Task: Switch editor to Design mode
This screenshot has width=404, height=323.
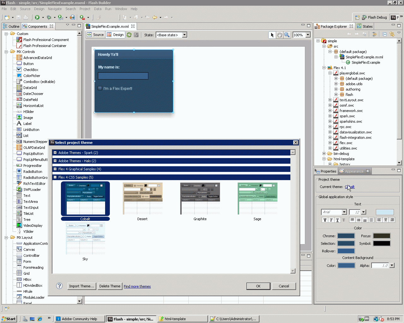Action: coord(116,35)
